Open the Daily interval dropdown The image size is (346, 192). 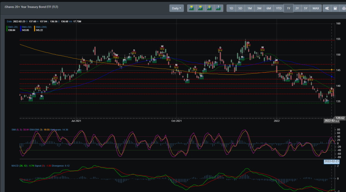click(176, 8)
